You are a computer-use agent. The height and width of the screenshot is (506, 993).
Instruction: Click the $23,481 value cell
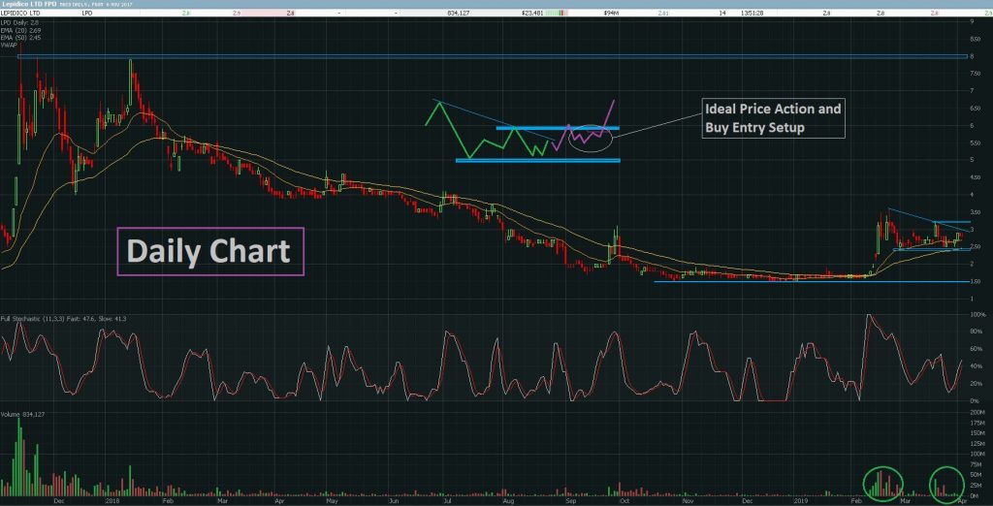click(x=530, y=12)
